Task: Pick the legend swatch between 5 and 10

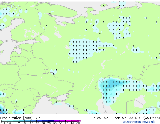Action: click(28, 121)
